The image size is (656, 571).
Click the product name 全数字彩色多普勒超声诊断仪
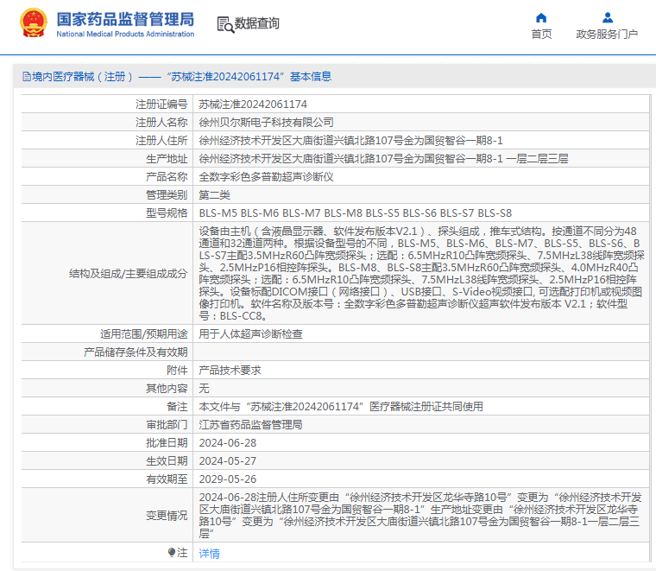[x=266, y=176]
